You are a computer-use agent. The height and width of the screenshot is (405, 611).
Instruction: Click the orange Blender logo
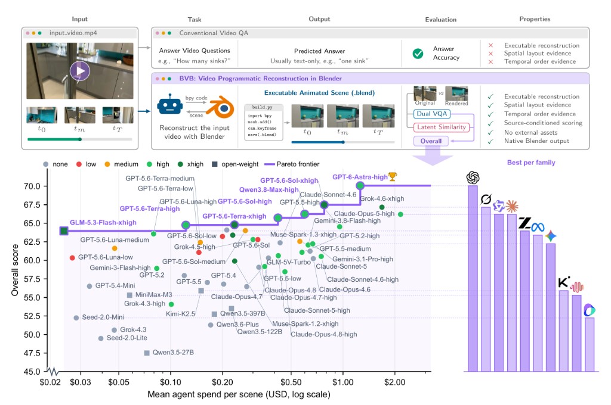click(221, 107)
